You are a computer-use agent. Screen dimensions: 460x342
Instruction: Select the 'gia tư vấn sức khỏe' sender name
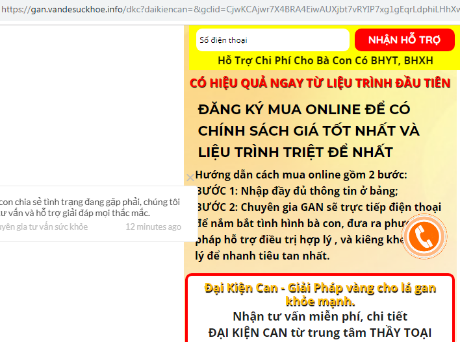click(44, 227)
